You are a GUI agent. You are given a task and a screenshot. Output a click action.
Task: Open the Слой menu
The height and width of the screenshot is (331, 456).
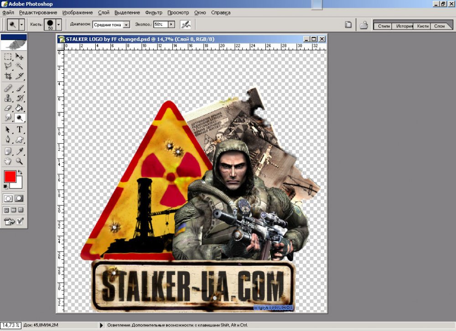[104, 12]
